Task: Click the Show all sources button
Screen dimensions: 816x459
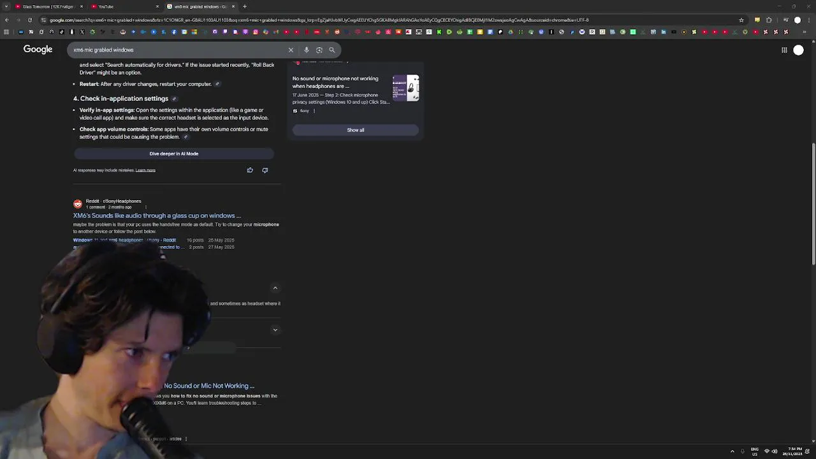Action: (x=356, y=130)
